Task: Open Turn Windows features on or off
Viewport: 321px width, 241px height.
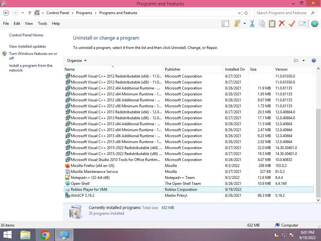Action: coord(33,56)
